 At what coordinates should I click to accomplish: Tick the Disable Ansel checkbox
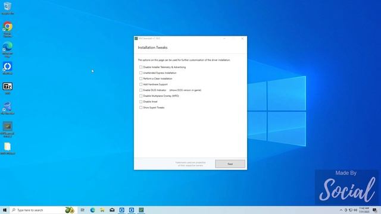140,102
